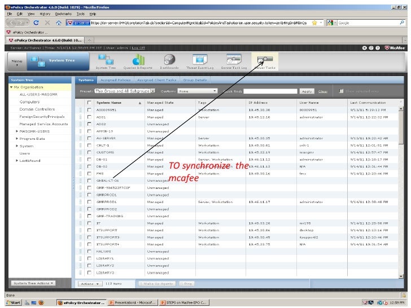
Task: Check the A00009951 row checkbox
Action: (89, 110)
